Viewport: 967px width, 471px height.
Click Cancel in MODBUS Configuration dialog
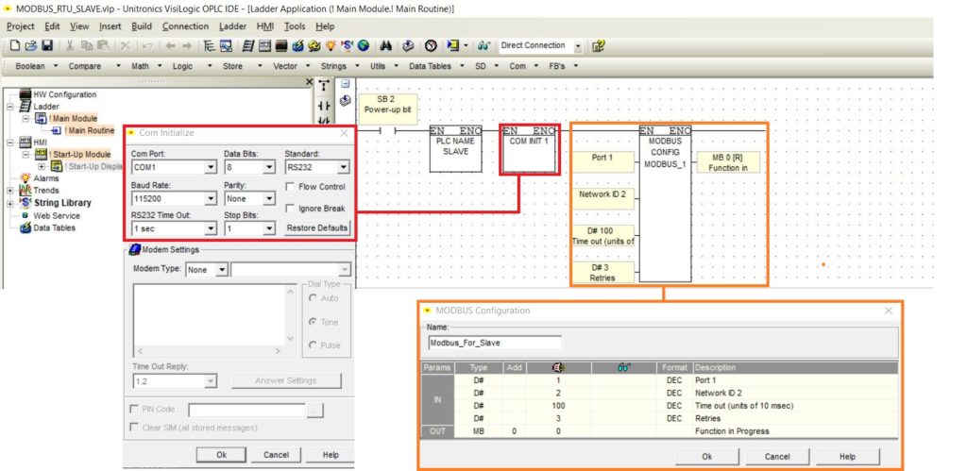click(777, 457)
